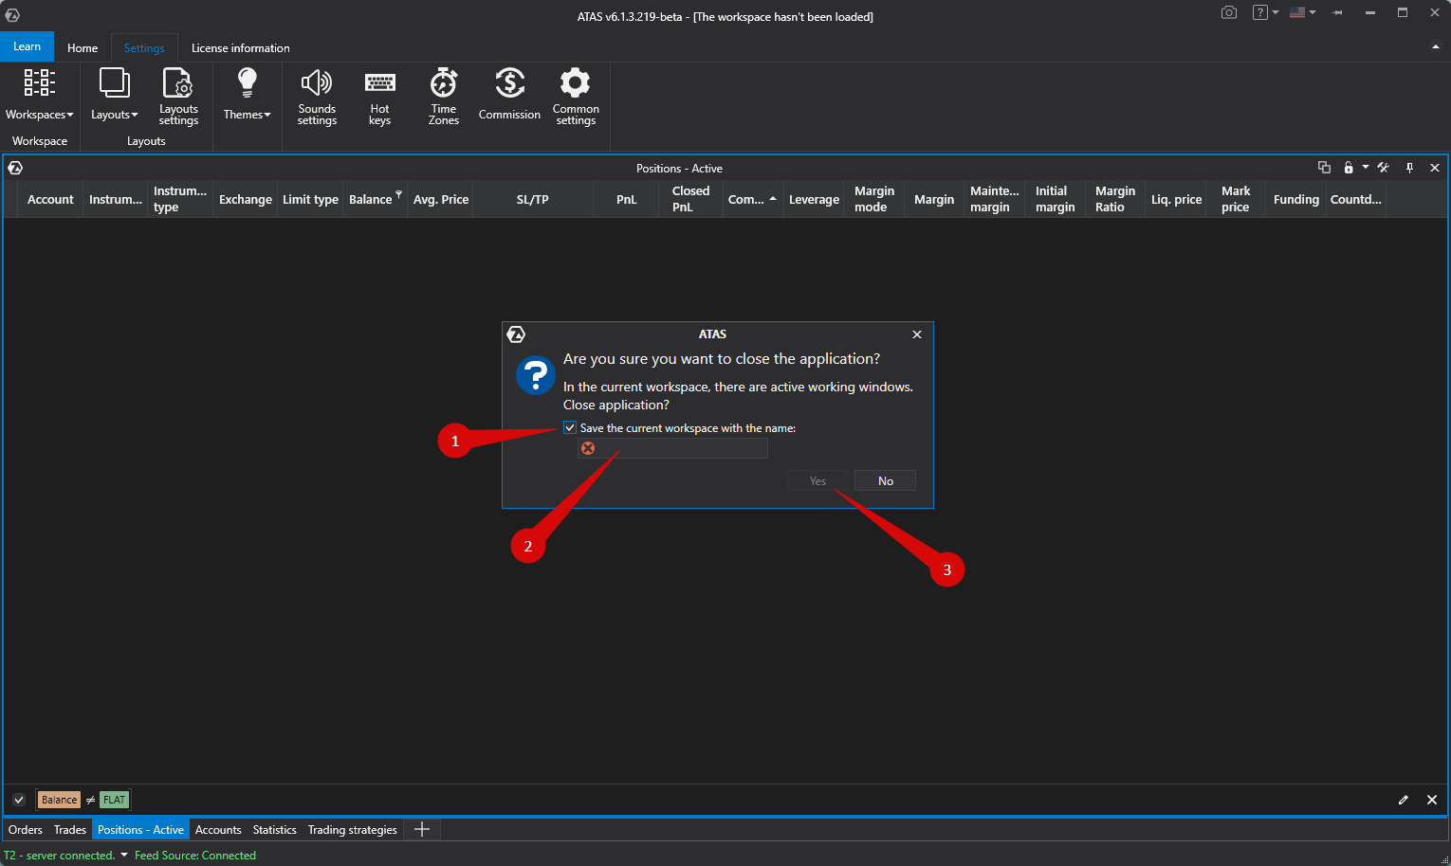Edit the filter with pencil icon
Screen dimensions: 1451x866
click(x=1404, y=800)
